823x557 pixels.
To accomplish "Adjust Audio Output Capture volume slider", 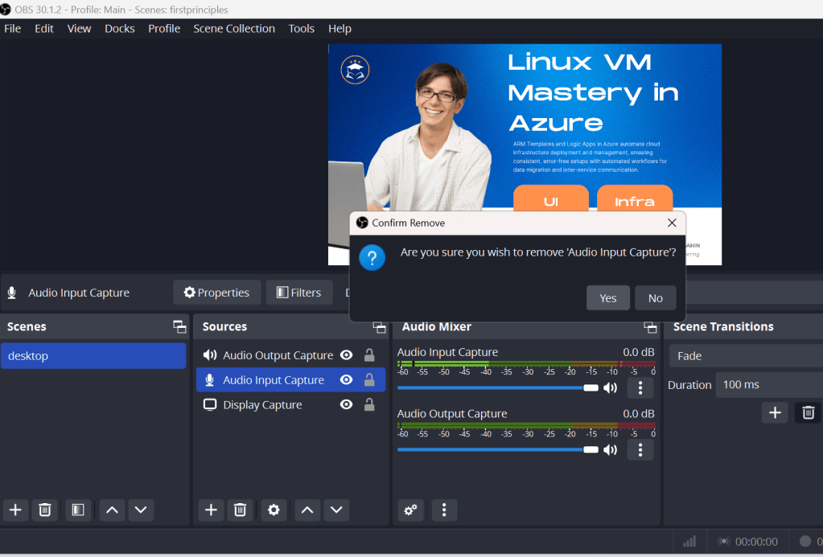I will pos(497,449).
